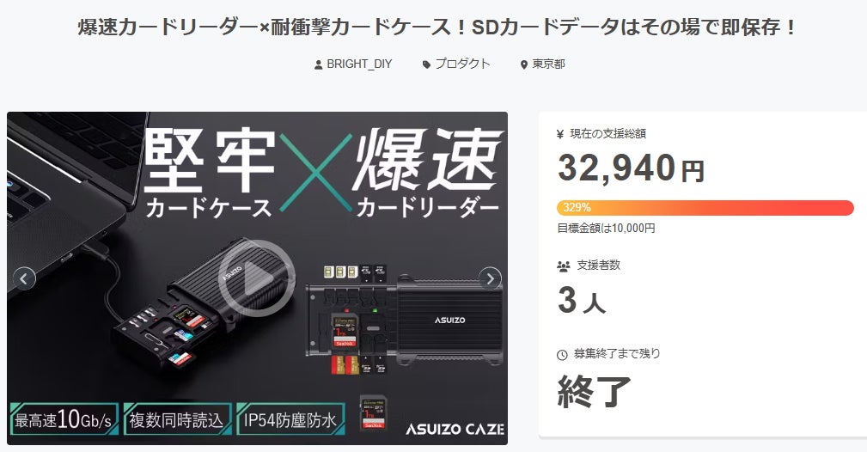Image resolution: width=867 pixels, height=452 pixels.
Task: Click the 最高速10Gb/s badge in banner
Action: (63, 420)
